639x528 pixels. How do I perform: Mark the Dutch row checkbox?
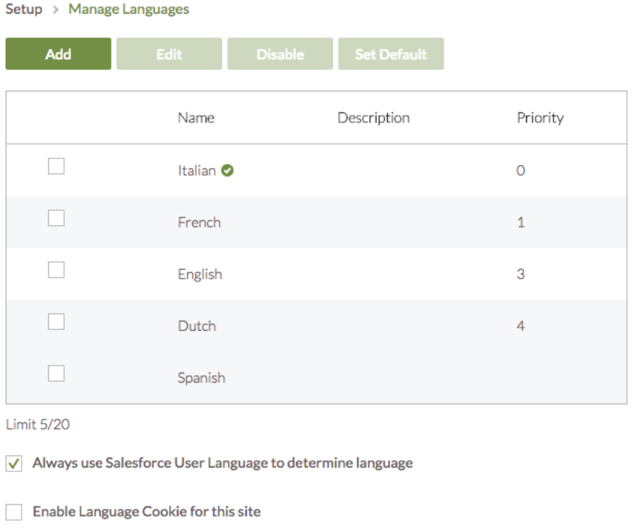[56, 322]
